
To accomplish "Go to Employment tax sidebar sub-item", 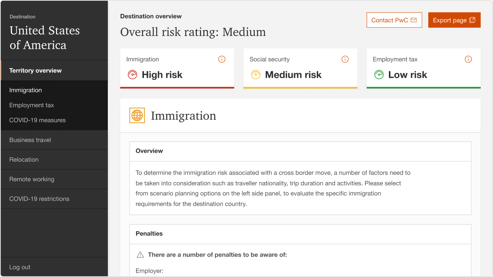I will click(x=32, y=105).
